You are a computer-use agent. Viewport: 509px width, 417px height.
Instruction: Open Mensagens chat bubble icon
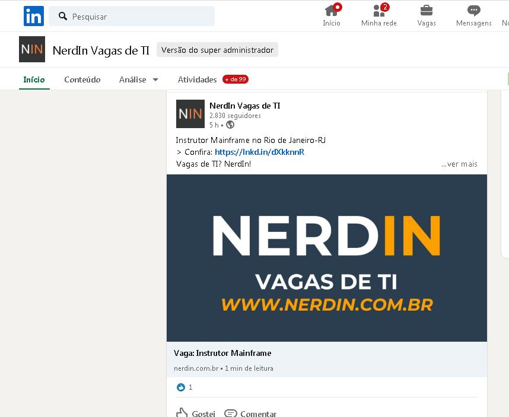473,15
